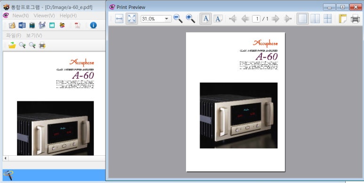This screenshot has width=364, height=183.
Task: Jump to last page arrow
Action: (288, 19)
